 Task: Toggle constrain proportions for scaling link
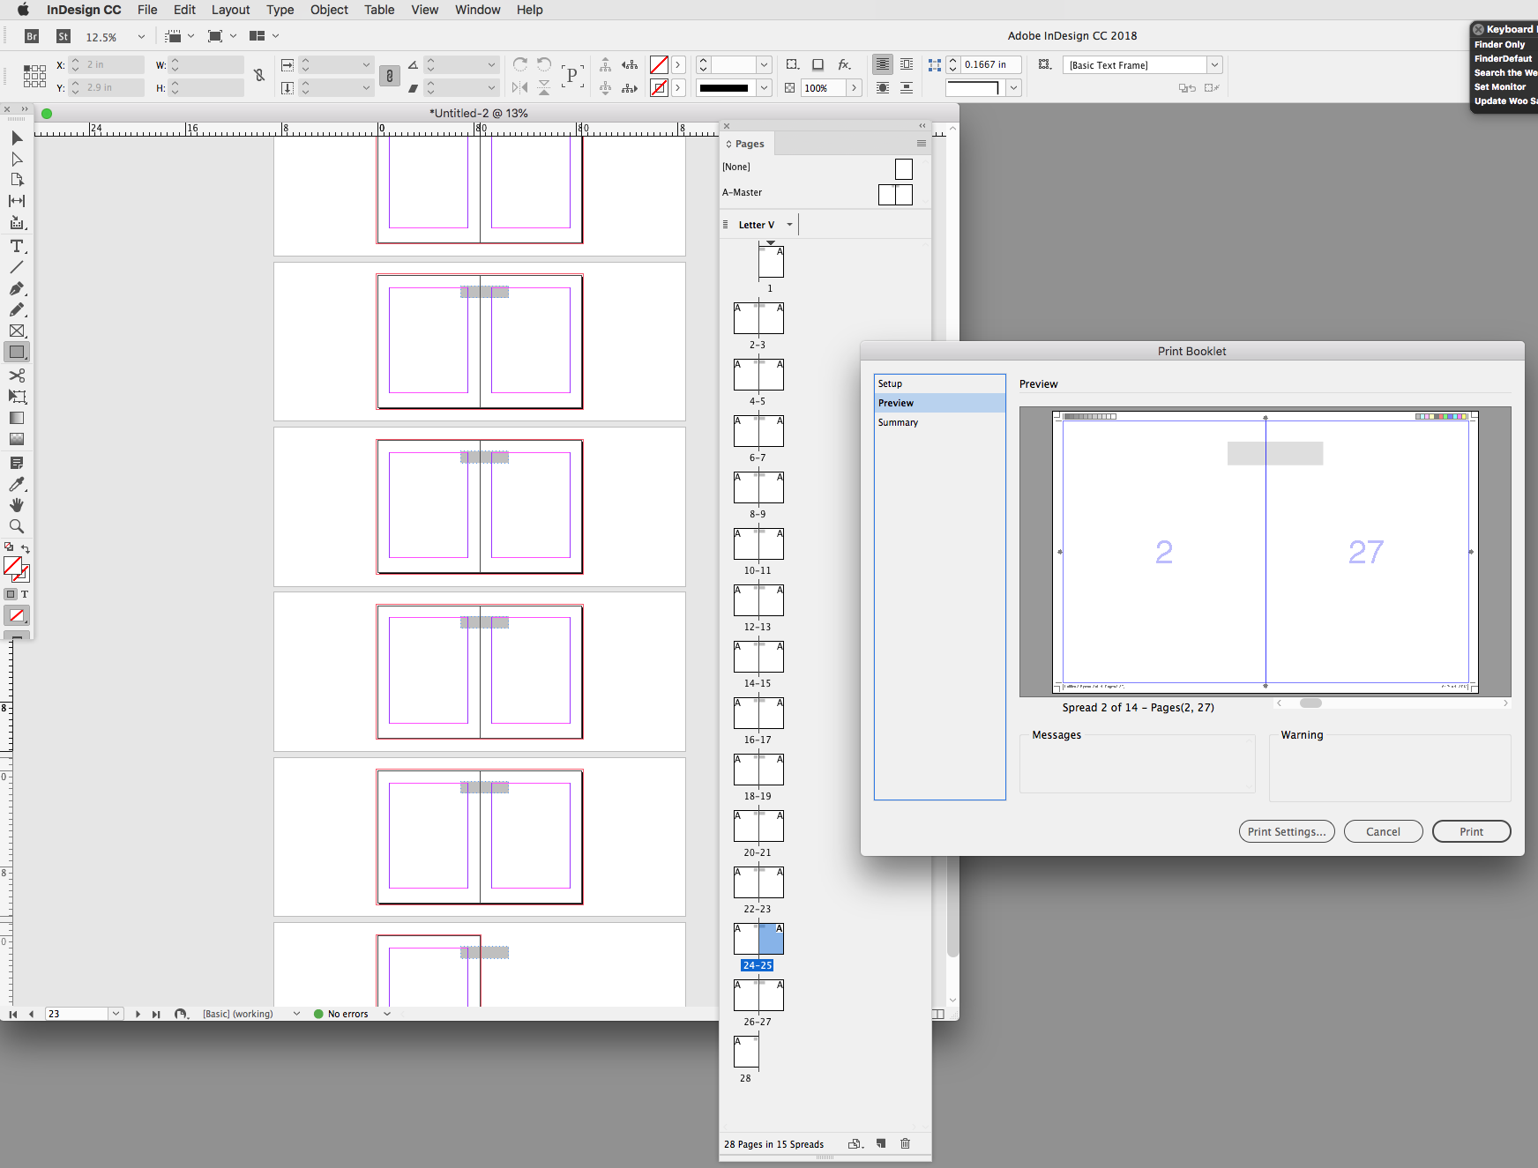pyautogui.click(x=389, y=76)
